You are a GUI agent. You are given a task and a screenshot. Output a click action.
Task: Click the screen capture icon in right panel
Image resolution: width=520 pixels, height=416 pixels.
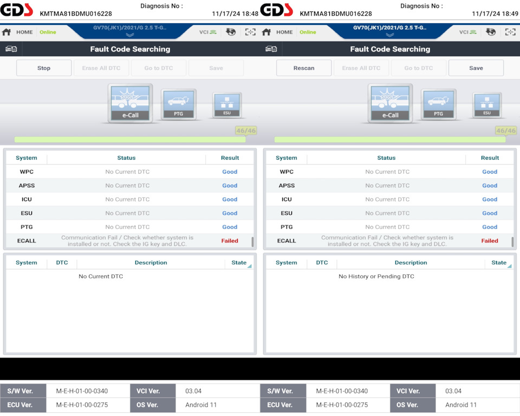510,32
